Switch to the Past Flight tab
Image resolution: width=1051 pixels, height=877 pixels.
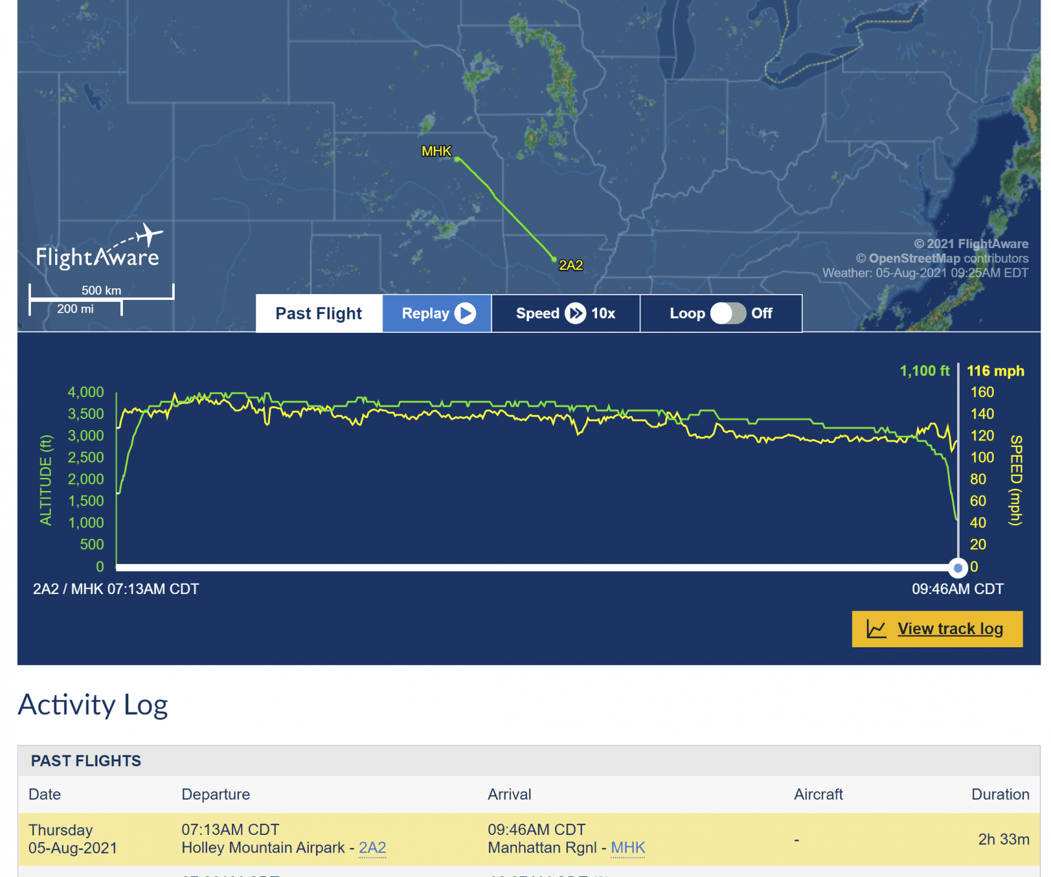coord(319,314)
